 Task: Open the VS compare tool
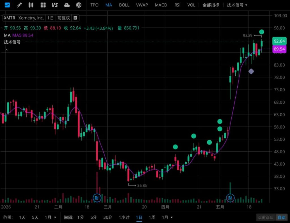pos(55,5)
